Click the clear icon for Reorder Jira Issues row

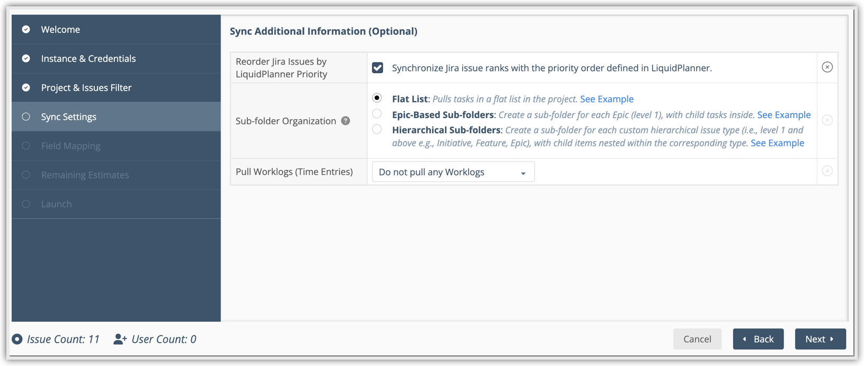[x=827, y=67]
